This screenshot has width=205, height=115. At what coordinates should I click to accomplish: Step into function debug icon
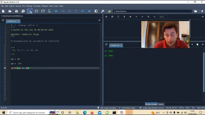tap(70, 11)
